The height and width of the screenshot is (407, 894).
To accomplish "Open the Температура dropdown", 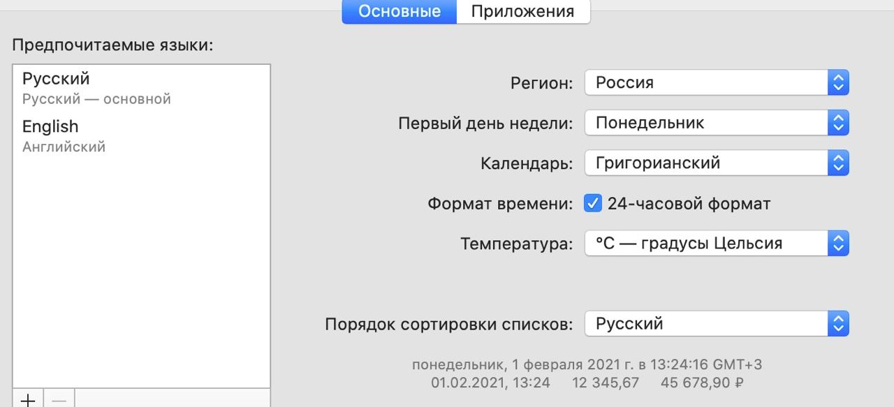I will (716, 244).
